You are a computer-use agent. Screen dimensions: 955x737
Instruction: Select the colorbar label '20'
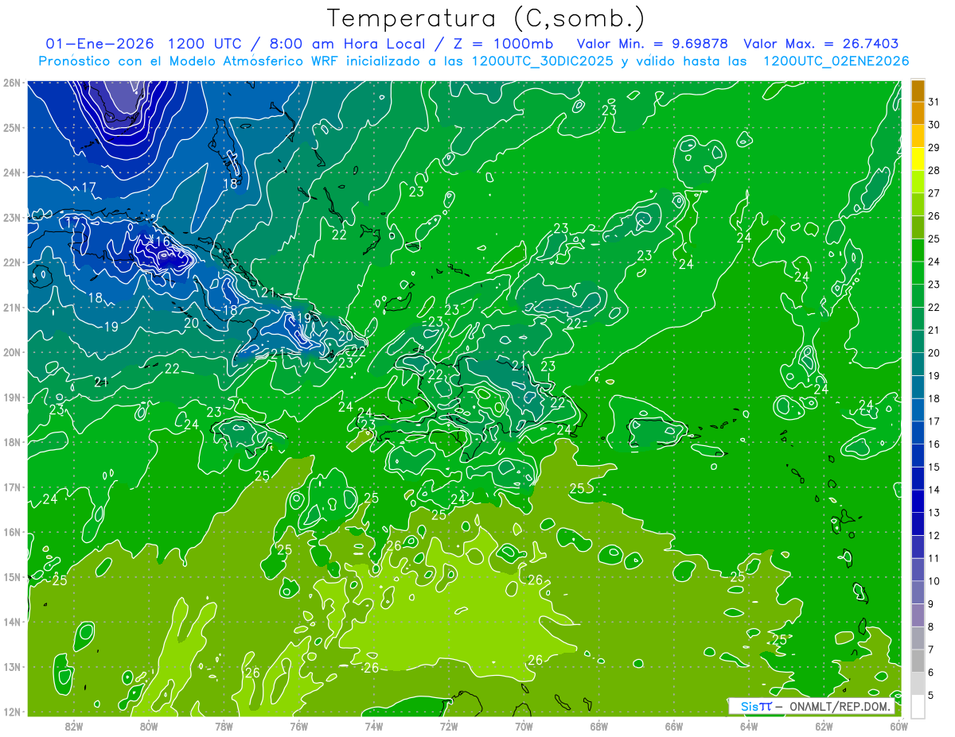click(x=934, y=353)
